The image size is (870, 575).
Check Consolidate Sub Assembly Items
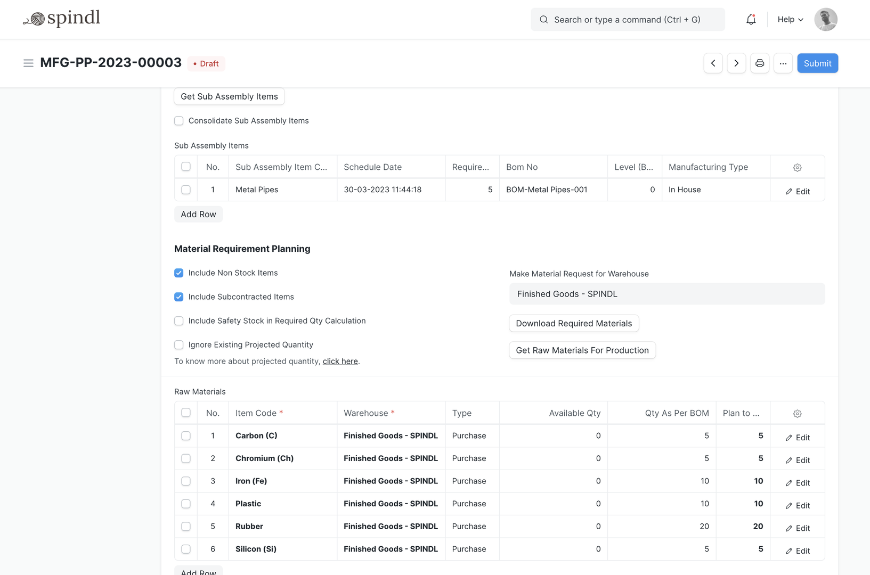click(179, 121)
